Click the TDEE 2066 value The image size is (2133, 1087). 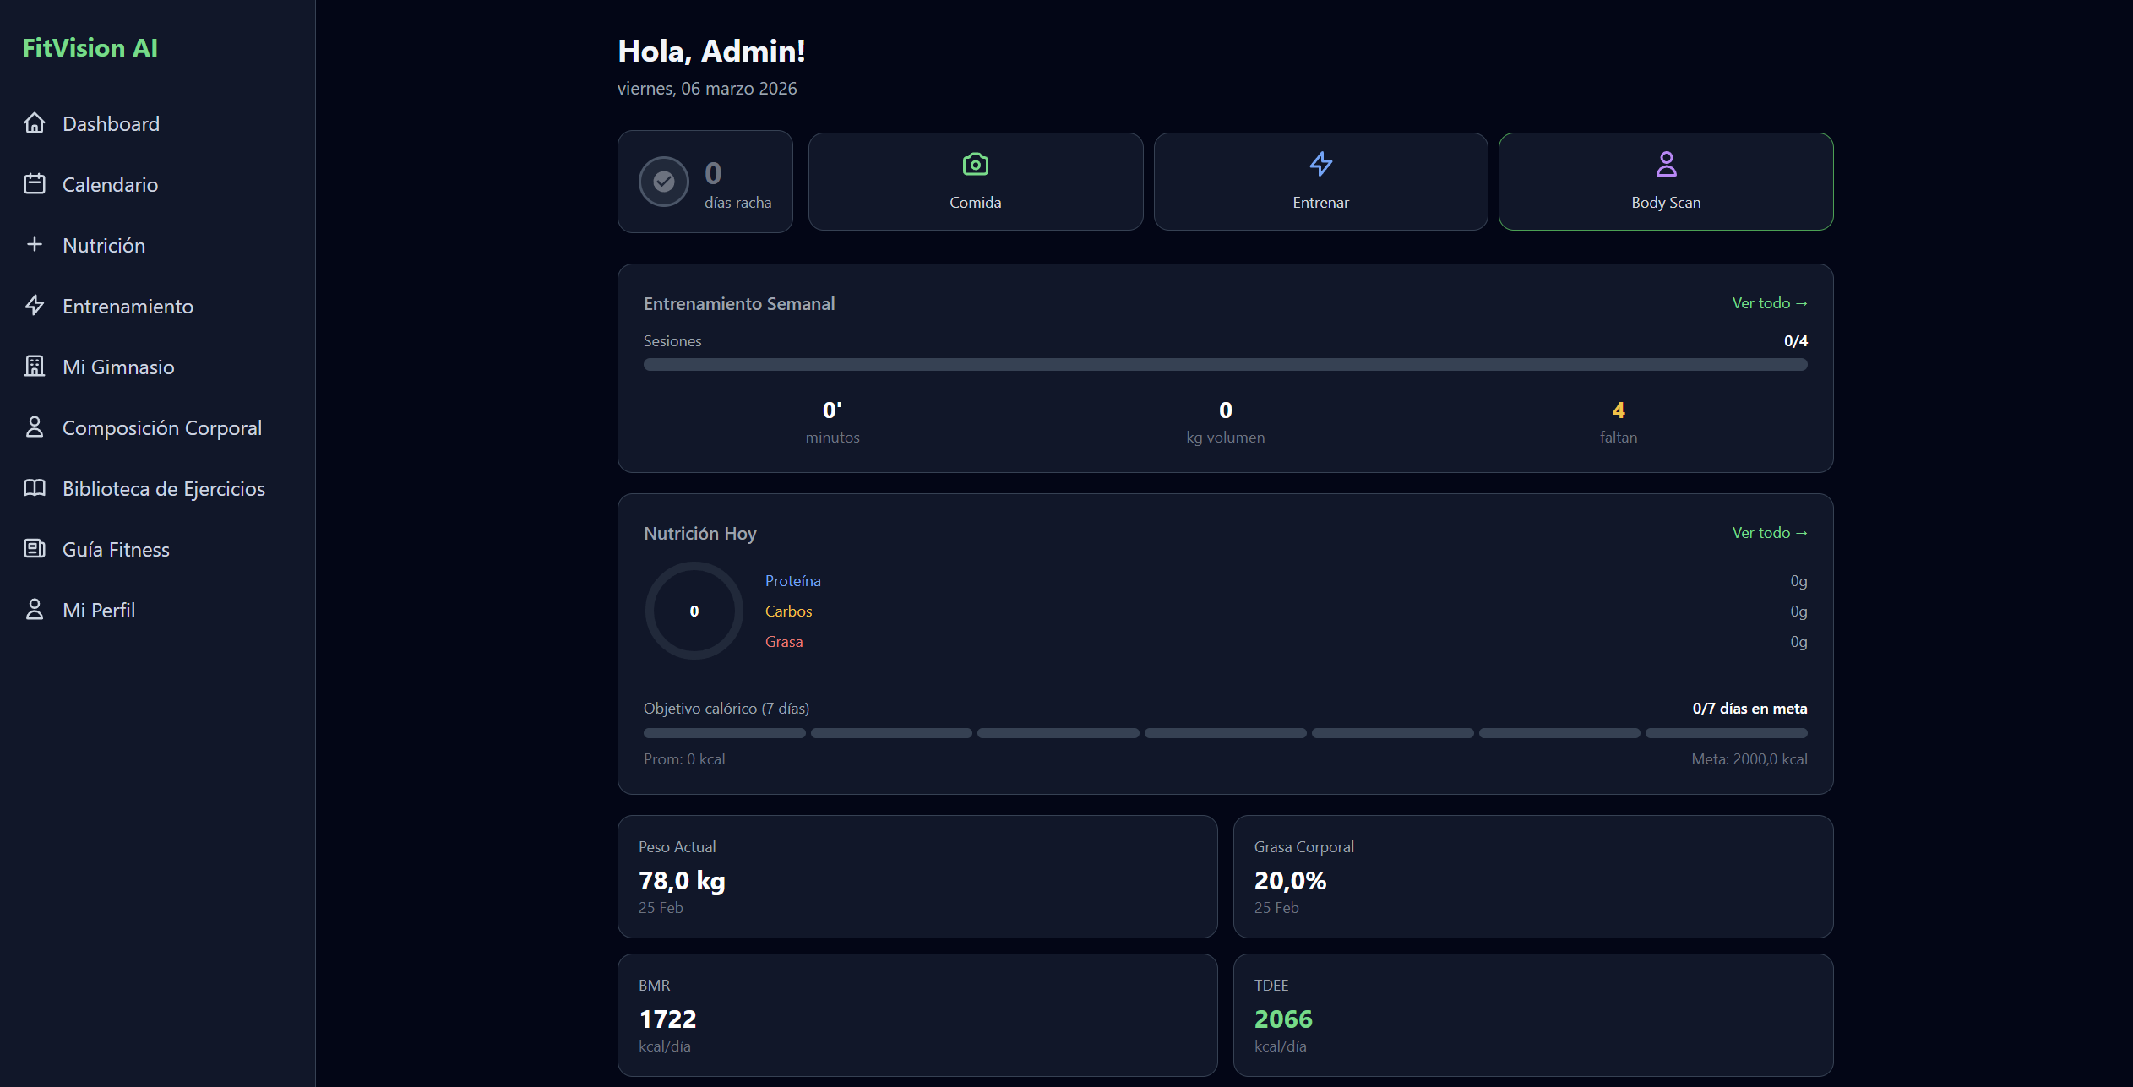pyautogui.click(x=1283, y=1019)
